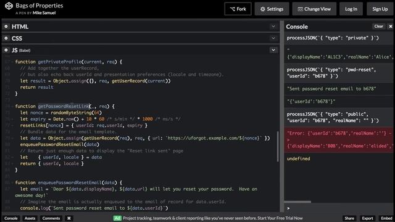
Task: Click the Export button
Action: (367, 218)
